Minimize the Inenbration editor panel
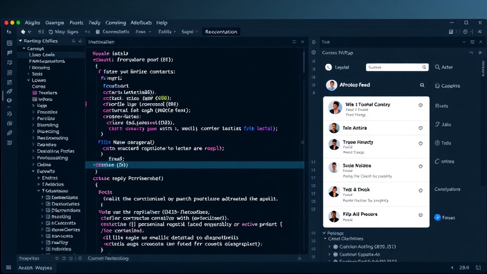The image size is (487, 274). tap(294, 42)
